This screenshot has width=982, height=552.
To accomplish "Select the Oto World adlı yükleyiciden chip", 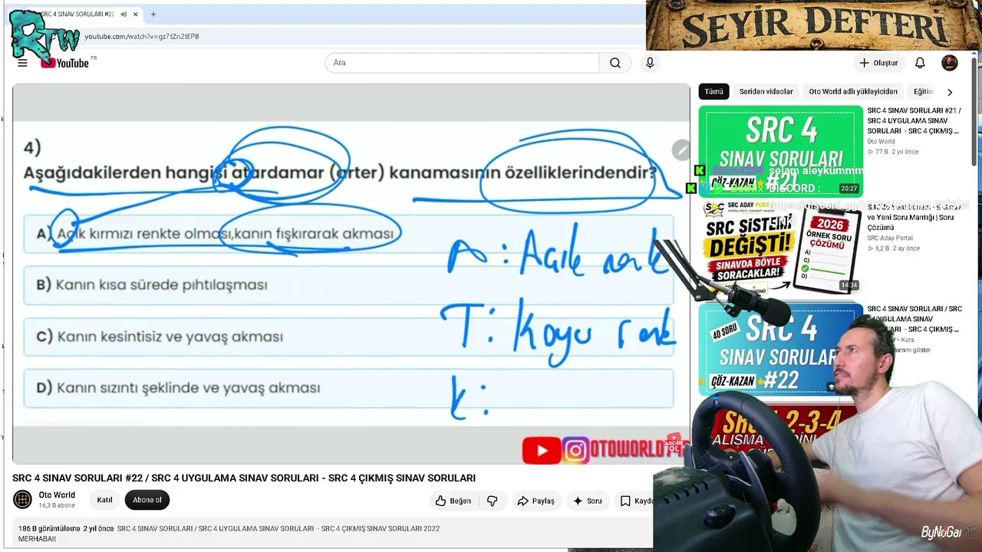I will click(x=853, y=91).
